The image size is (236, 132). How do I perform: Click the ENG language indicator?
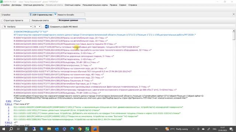pos(215,129)
